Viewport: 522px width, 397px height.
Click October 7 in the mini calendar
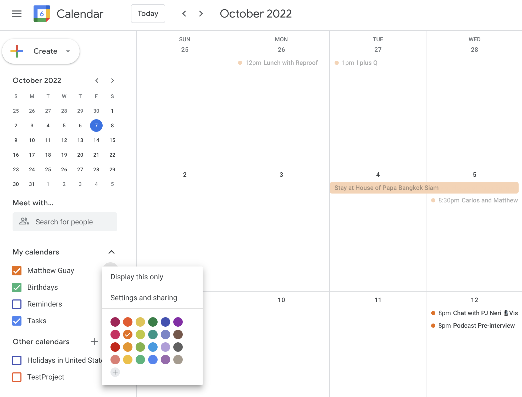[96, 126]
